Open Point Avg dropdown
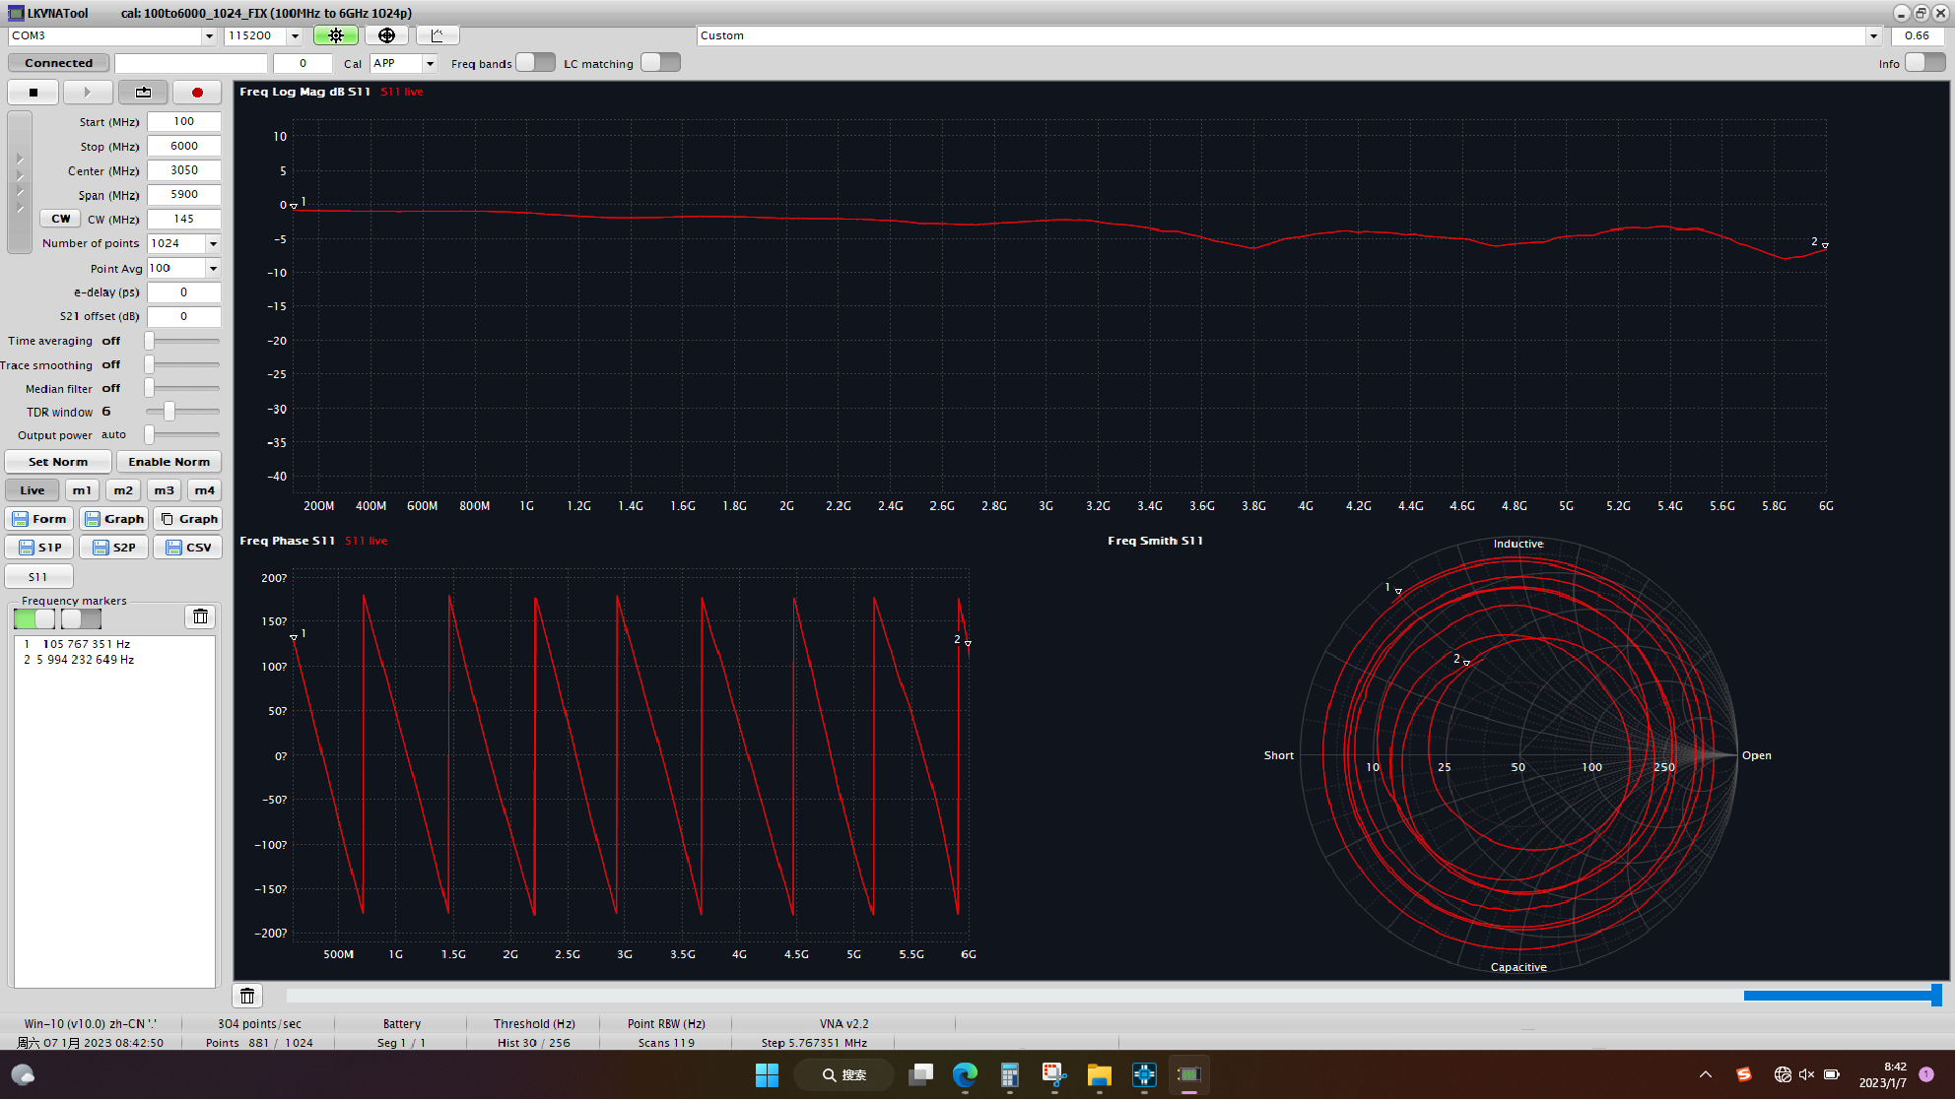 click(x=213, y=268)
